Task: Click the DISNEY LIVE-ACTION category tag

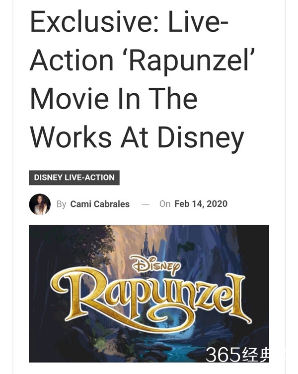Action: (x=74, y=178)
